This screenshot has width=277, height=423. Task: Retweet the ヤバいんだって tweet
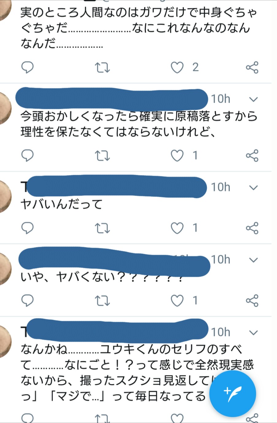(102, 228)
